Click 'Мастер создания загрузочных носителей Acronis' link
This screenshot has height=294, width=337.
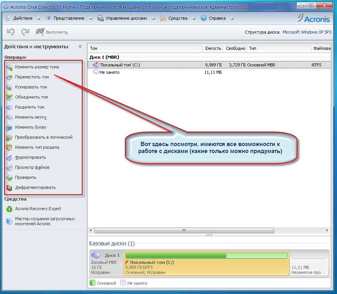coord(45,221)
